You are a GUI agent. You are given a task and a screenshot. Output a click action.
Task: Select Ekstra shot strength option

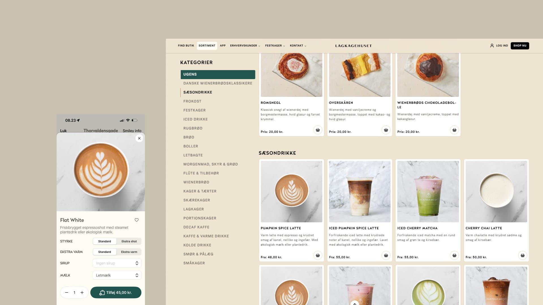pyautogui.click(x=129, y=241)
